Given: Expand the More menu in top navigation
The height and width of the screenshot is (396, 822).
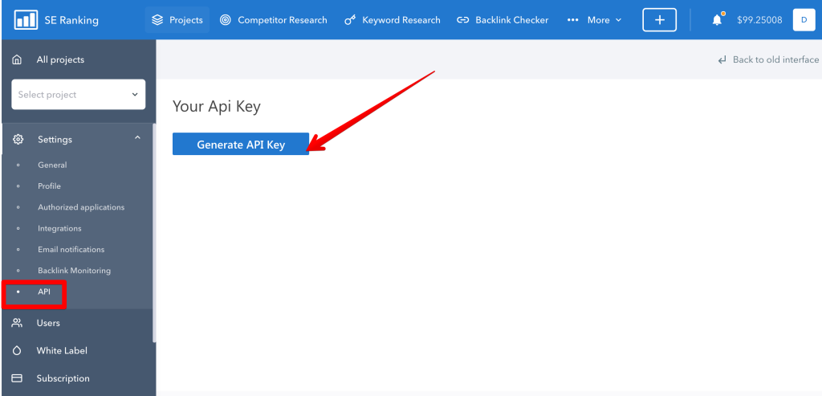Looking at the screenshot, I should coord(595,20).
